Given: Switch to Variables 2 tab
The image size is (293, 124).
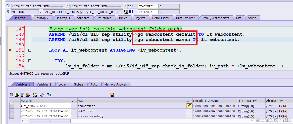Looking at the screenshot, I should 44,84.
